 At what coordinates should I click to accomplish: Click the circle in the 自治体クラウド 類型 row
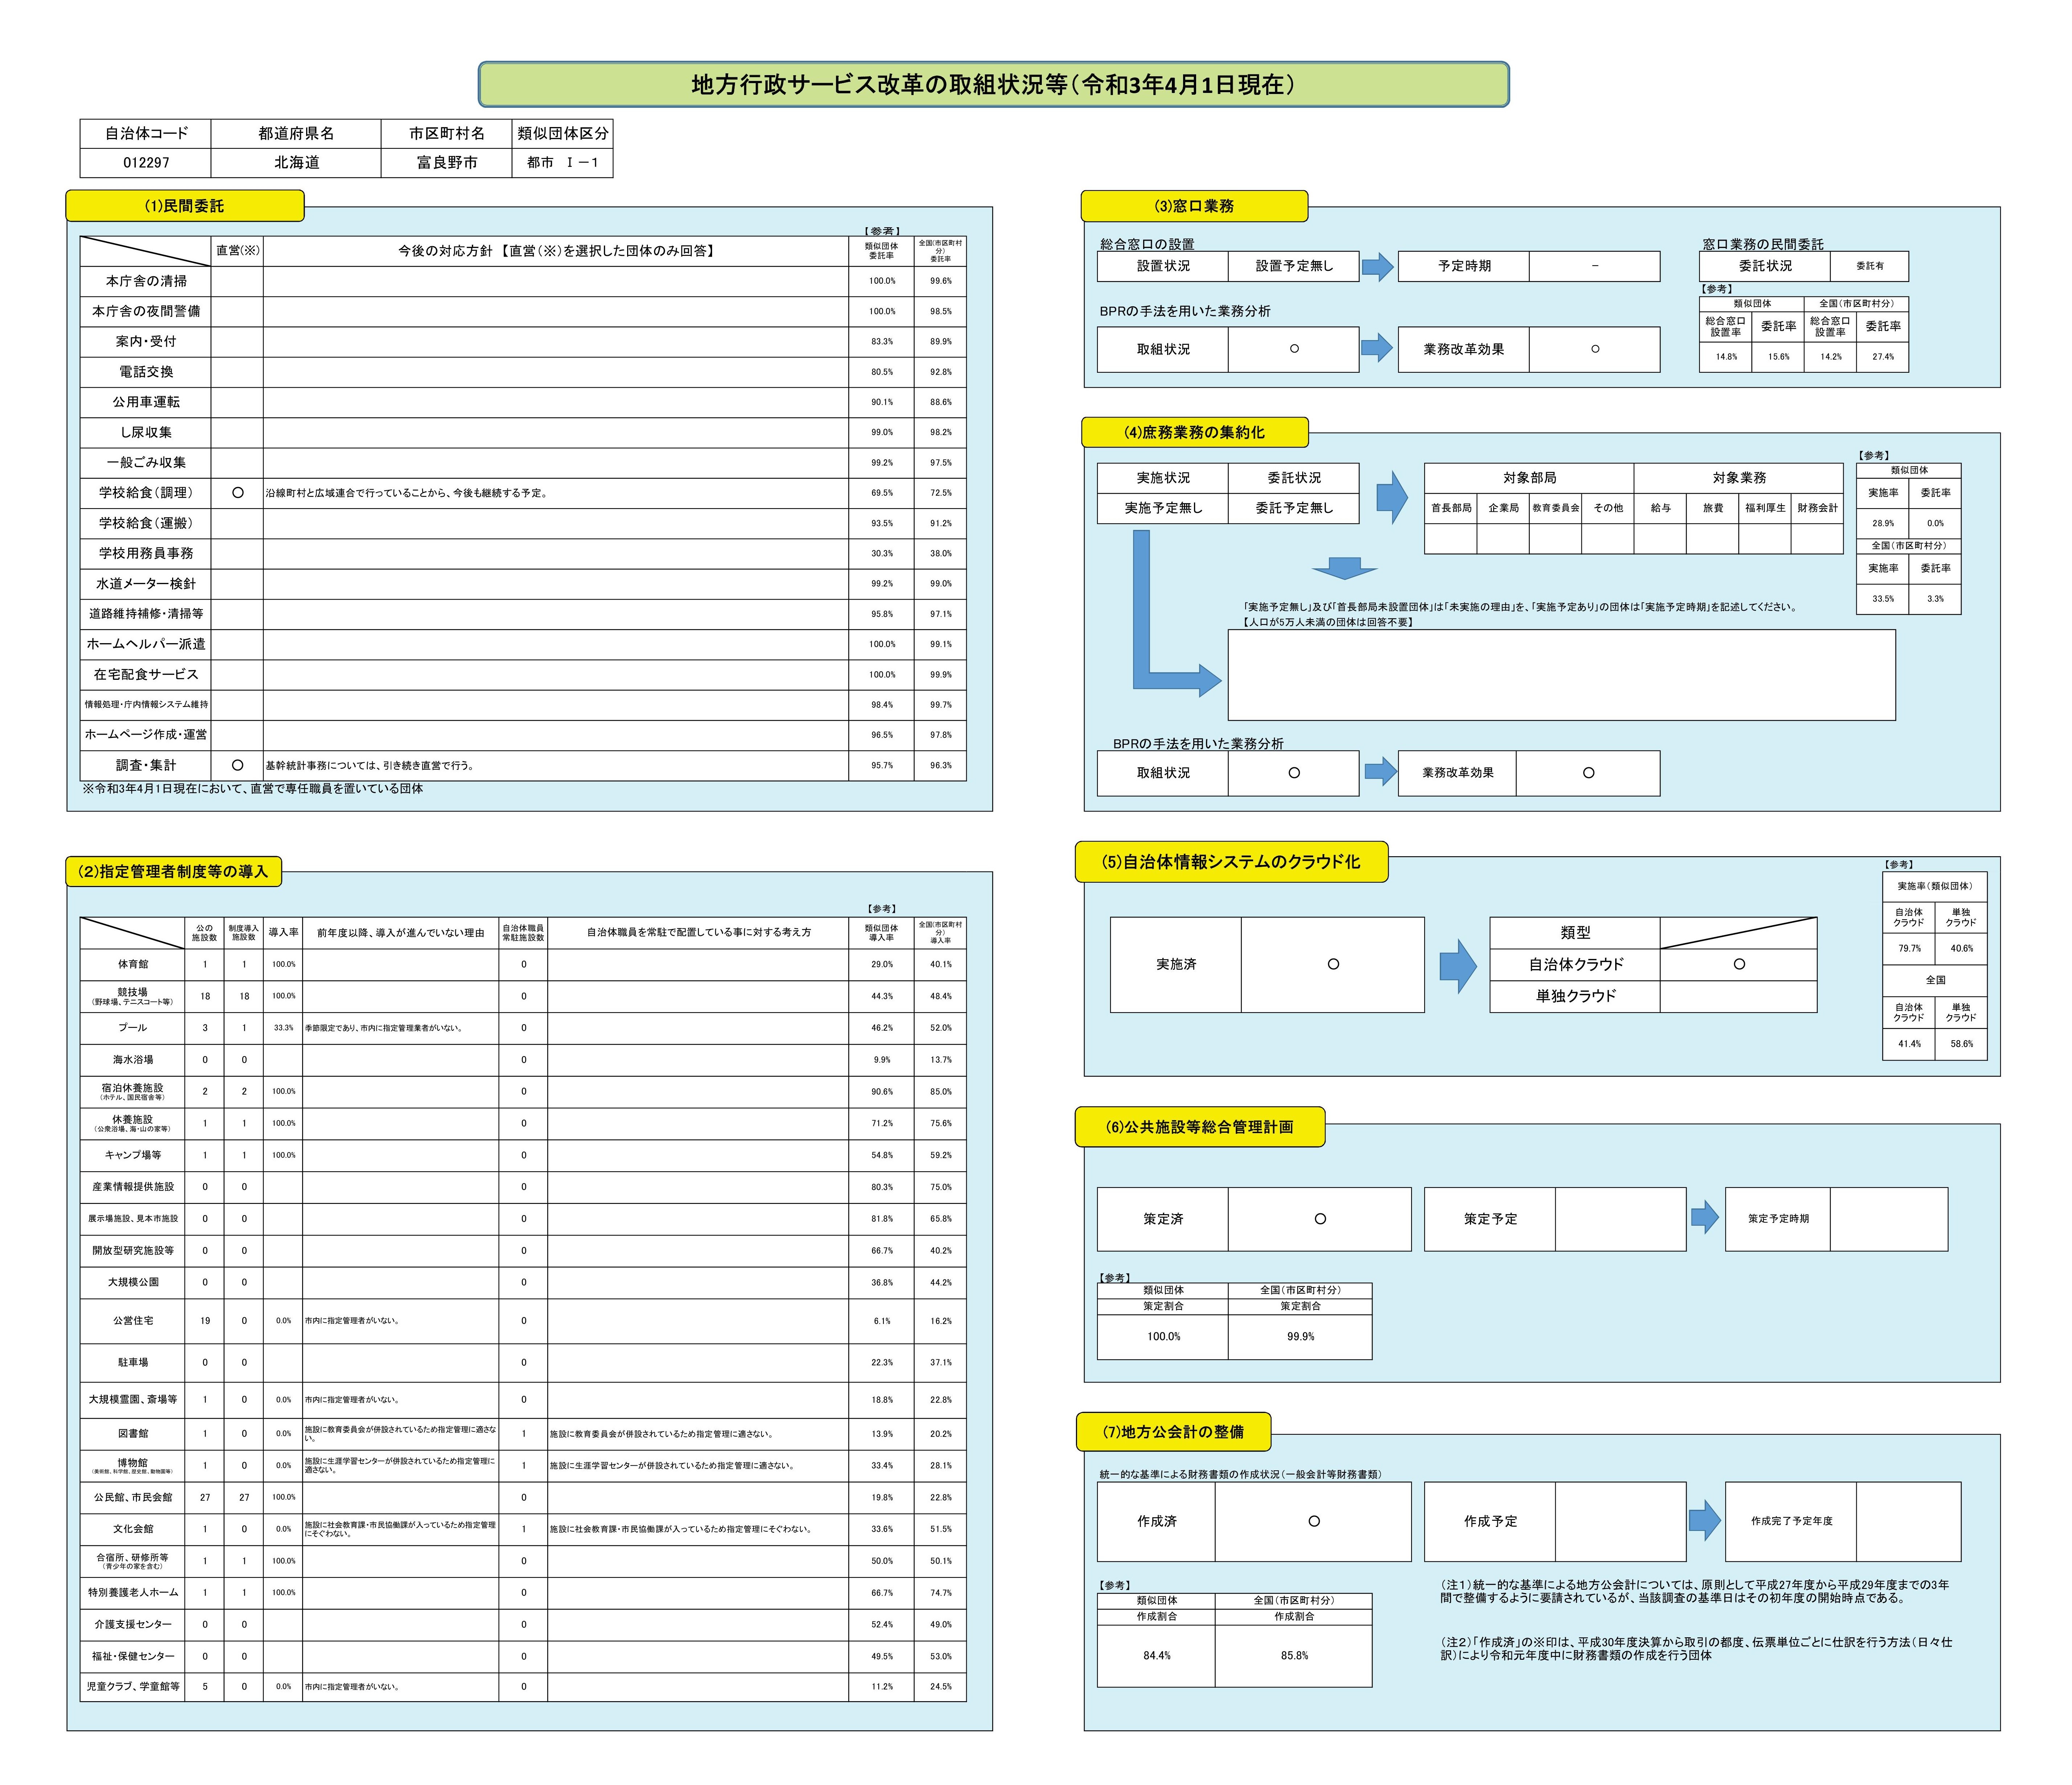(1739, 964)
